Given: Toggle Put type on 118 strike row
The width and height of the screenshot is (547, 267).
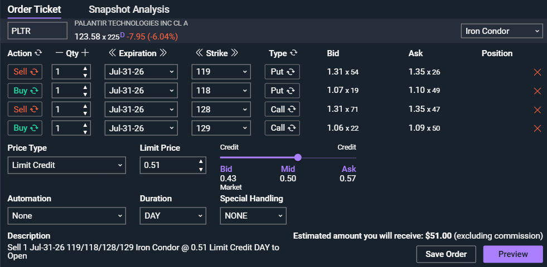Looking at the screenshot, I should [282, 91].
